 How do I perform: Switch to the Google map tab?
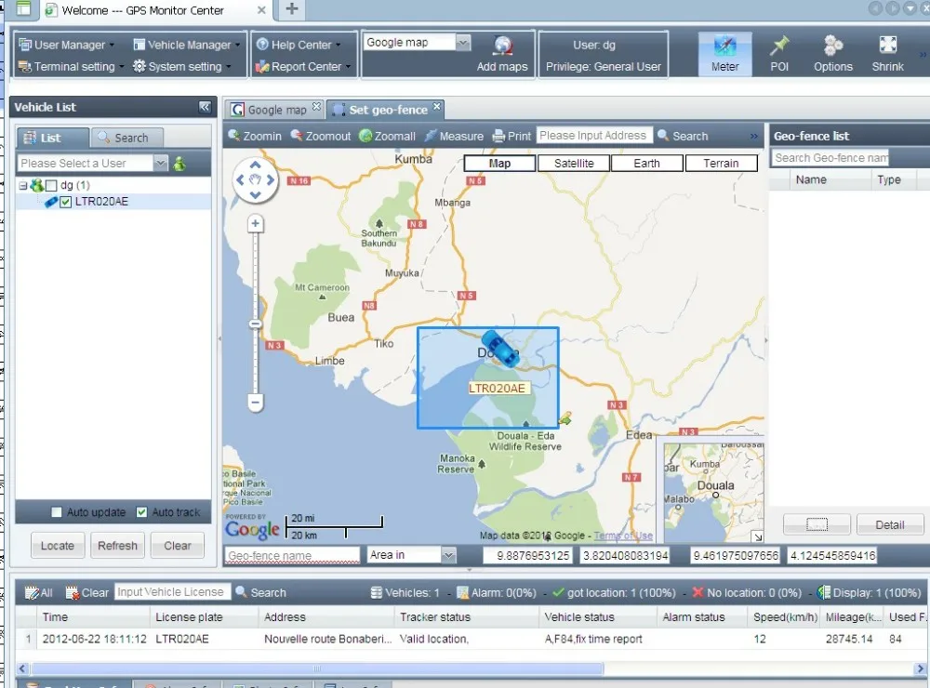[x=275, y=110]
